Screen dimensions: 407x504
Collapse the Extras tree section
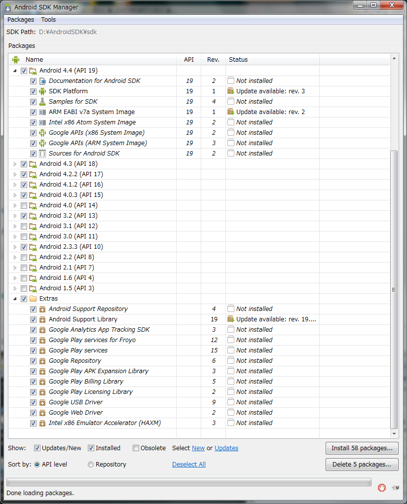click(15, 299)
